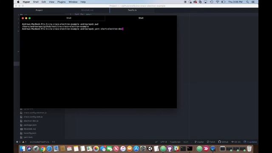Screen dimensions: 272x153
Task: Open Unity from the dock
Action: click(x=150, y=149)
